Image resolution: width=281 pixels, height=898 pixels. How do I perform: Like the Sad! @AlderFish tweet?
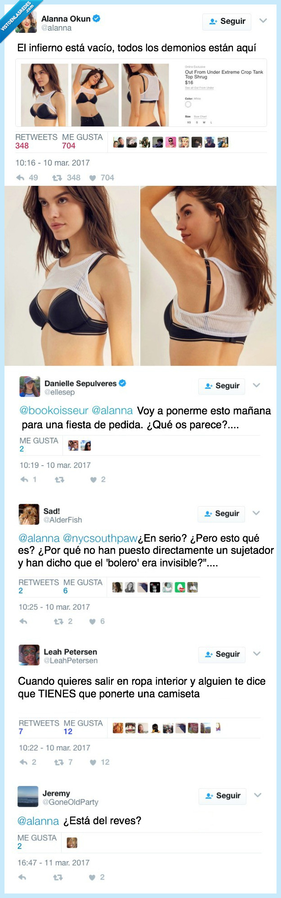click(x=92, y=622)
